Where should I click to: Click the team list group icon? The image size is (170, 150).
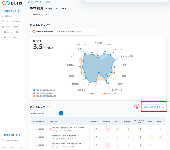coord(5,37)
